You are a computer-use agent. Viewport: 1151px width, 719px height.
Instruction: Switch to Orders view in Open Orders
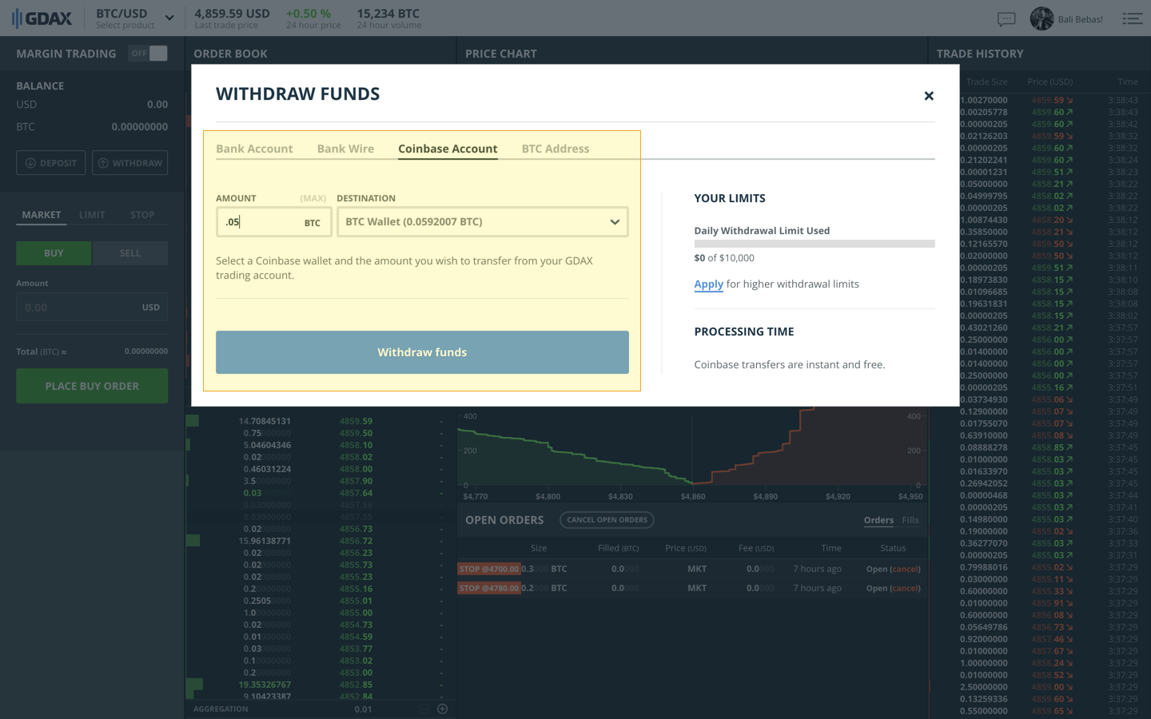pyautogui.click(x=878, y=520)
